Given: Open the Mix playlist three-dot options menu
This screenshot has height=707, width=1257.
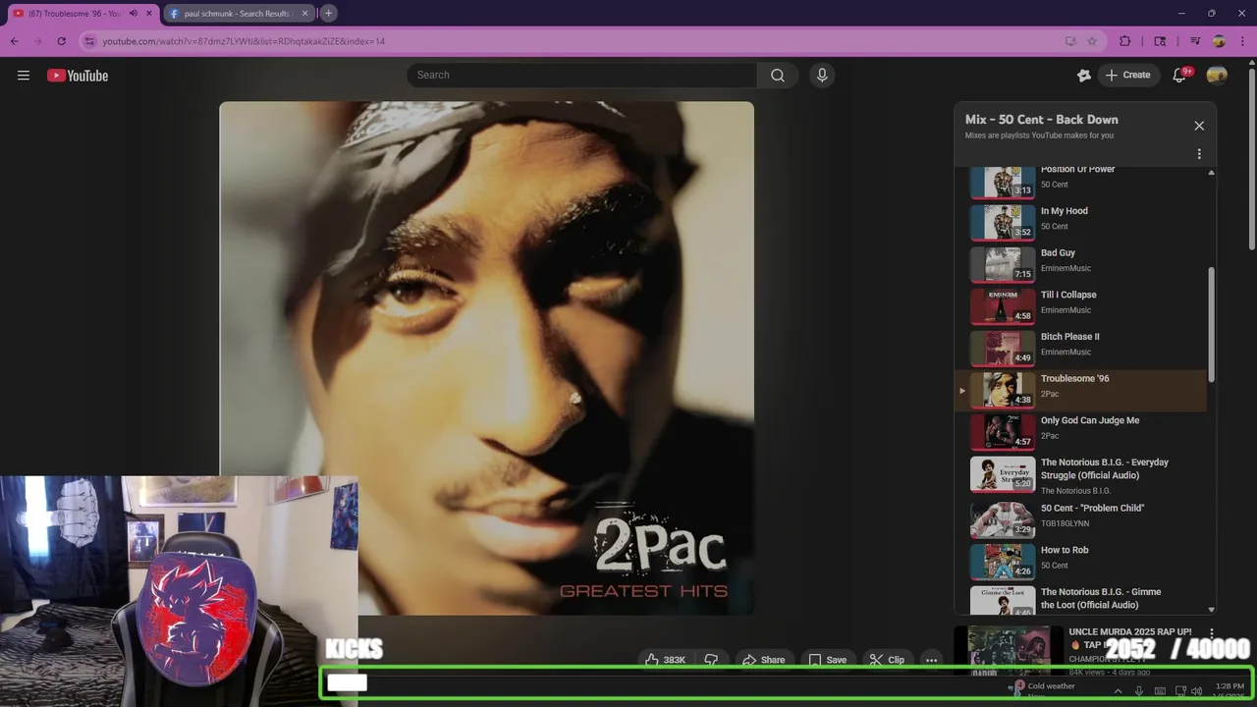Looking at the screenshot, I should (x=1199, y=154).
